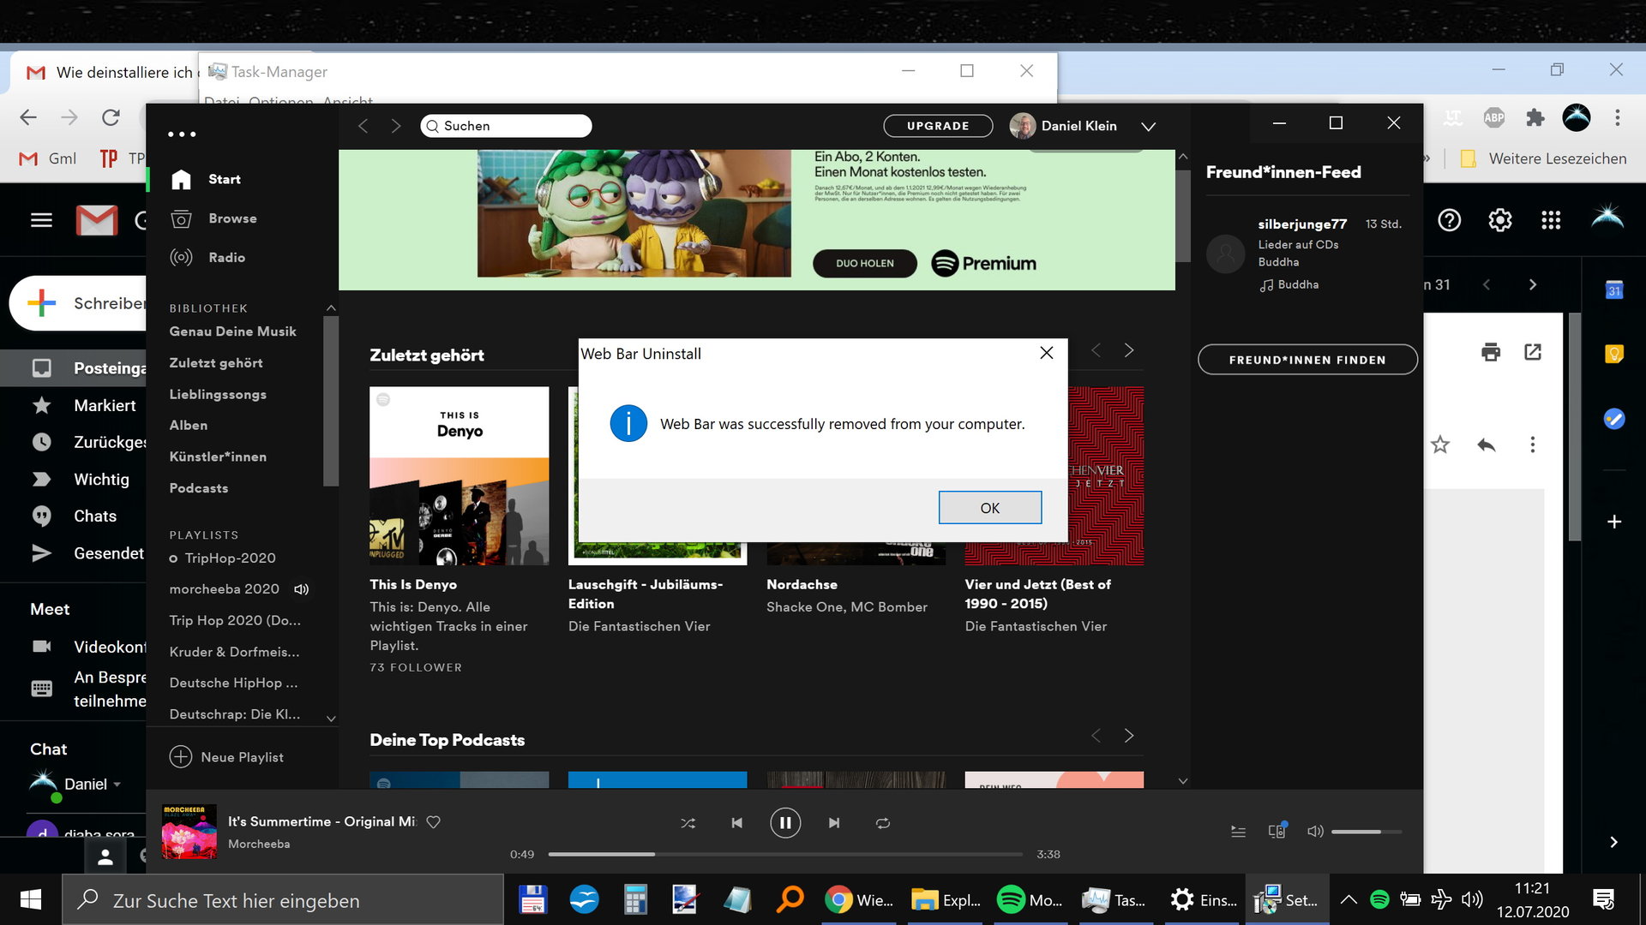Open Genau Deine Musik library entry
Image resolution: width=1646 pixels, height=925 pixels.
[232, 331]
